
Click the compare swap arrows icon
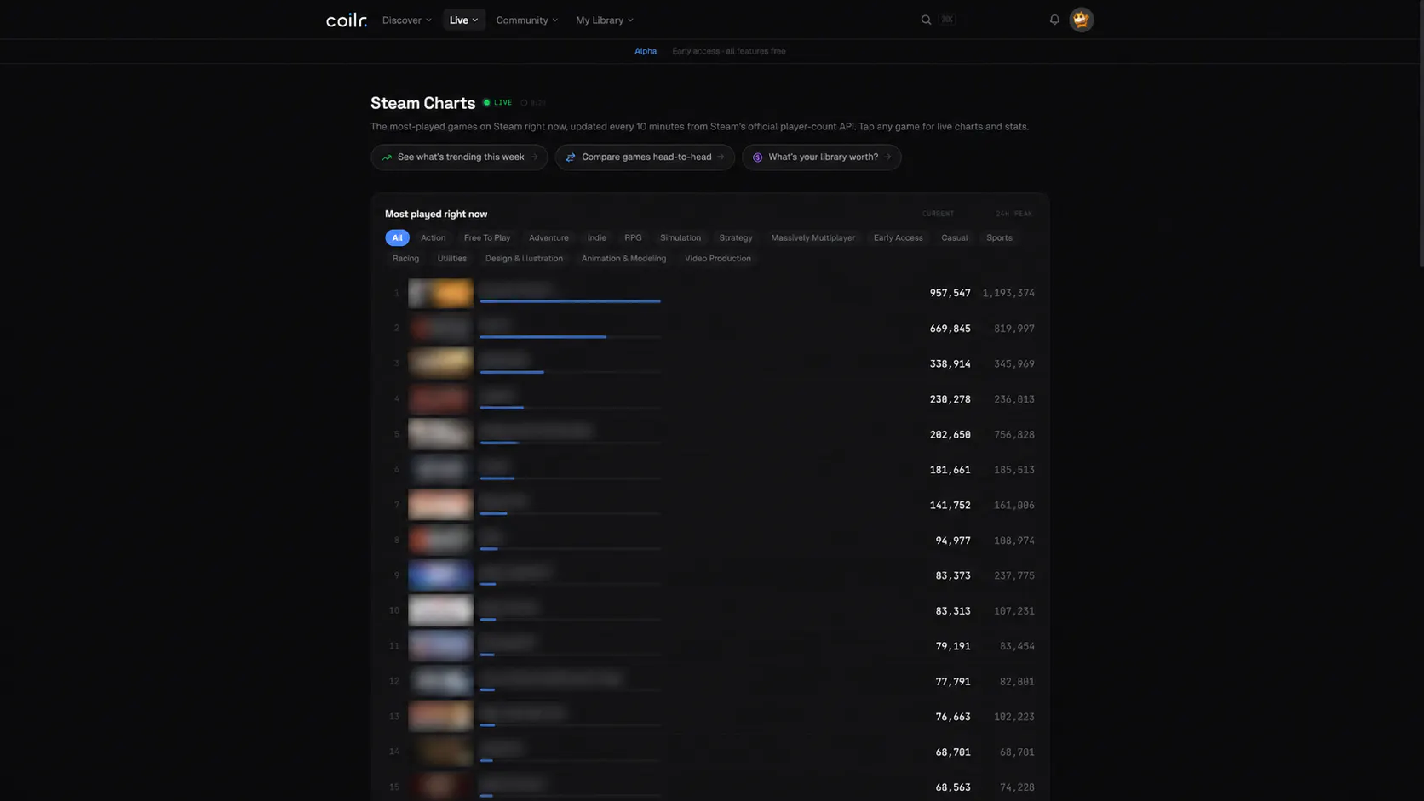click(571, 157)
